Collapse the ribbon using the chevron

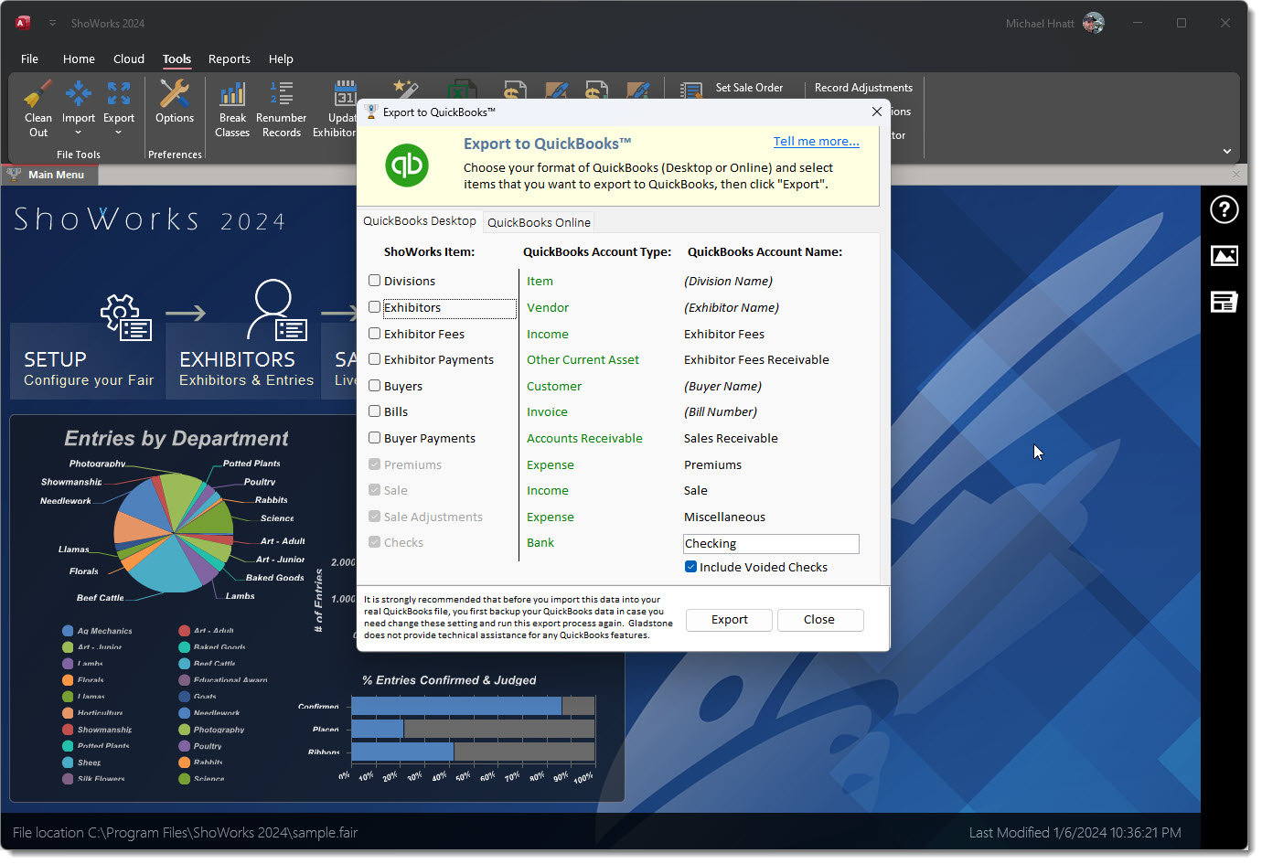(x=1226, y=151)
